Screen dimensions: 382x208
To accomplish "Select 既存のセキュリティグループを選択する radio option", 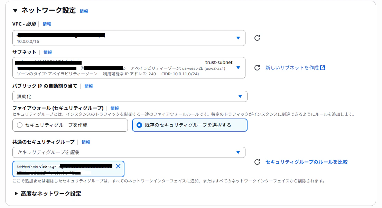I will [190, 125].
